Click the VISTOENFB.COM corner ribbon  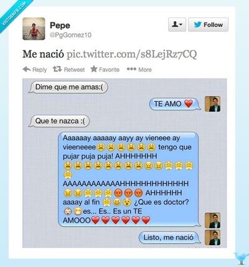point(14,14)
